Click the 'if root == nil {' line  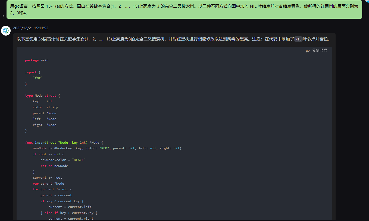click(x=48, y=154)
